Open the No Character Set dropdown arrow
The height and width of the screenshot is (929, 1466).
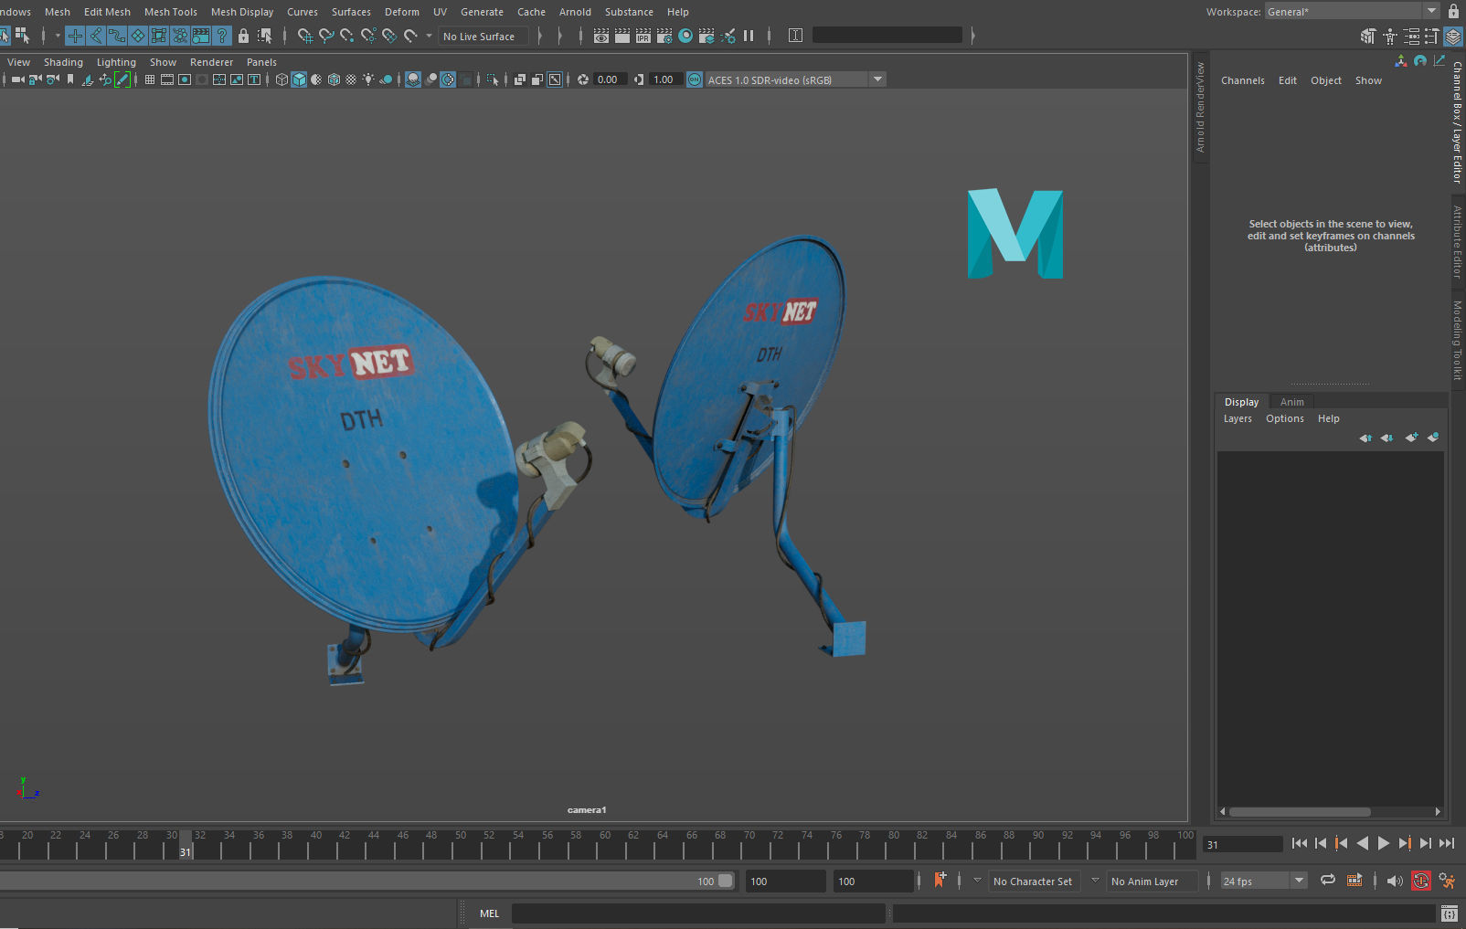[977, 881]
